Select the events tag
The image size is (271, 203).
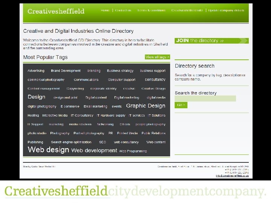(117, 106)
